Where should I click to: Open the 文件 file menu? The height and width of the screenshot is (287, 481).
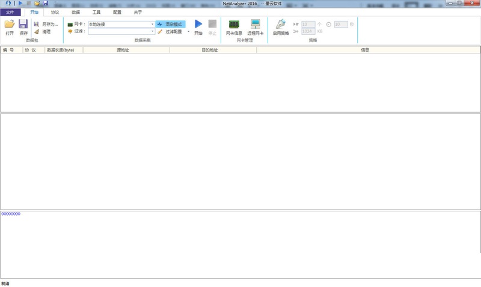(x=10, y=12)
